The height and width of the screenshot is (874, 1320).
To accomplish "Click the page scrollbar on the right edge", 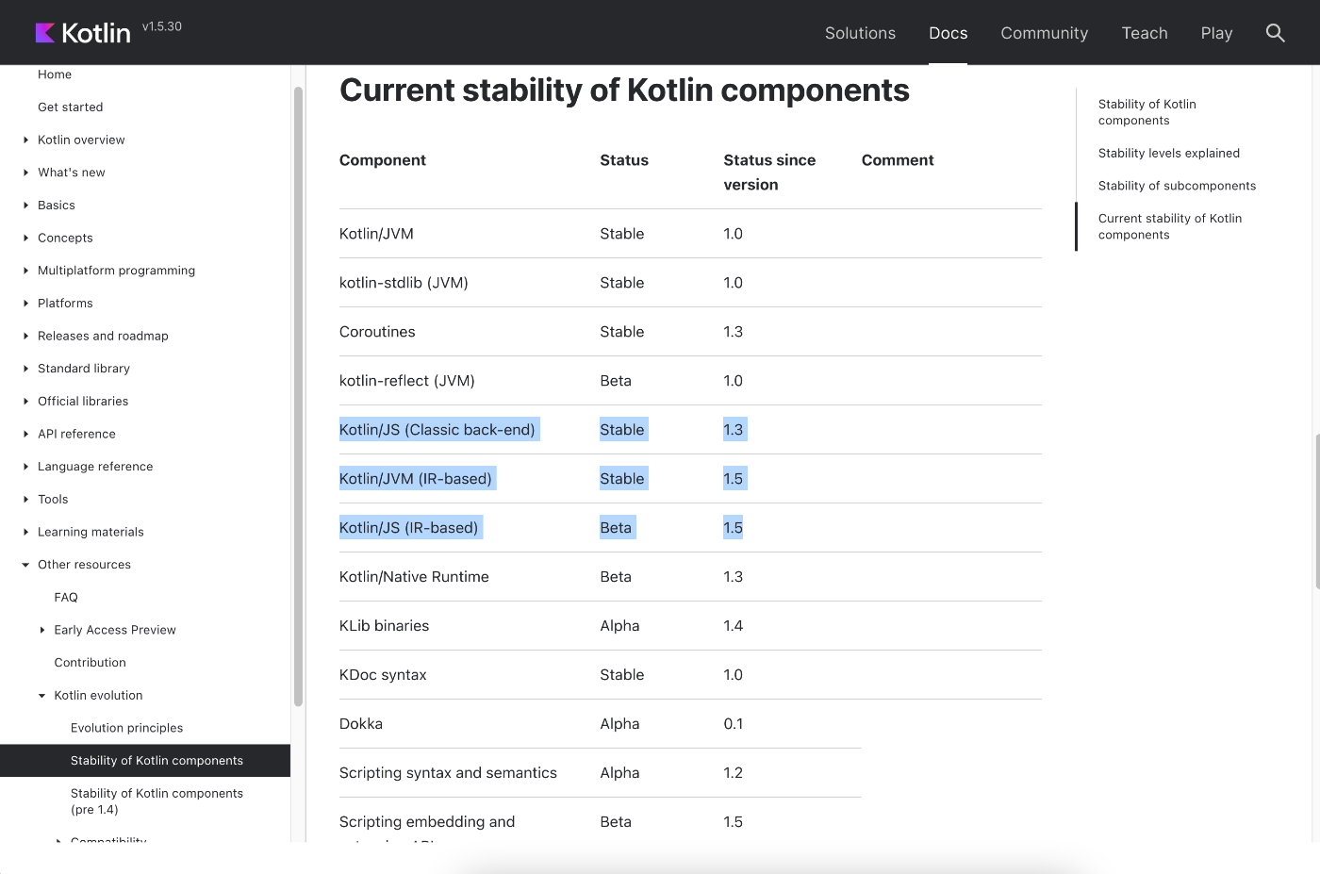I will click(1316, 511).
